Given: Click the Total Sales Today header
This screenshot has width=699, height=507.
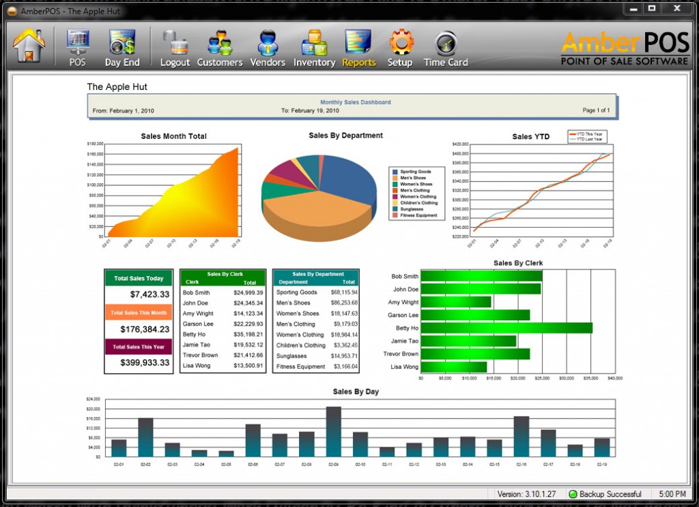Looking at the screenshot, I should click(139, 278).
